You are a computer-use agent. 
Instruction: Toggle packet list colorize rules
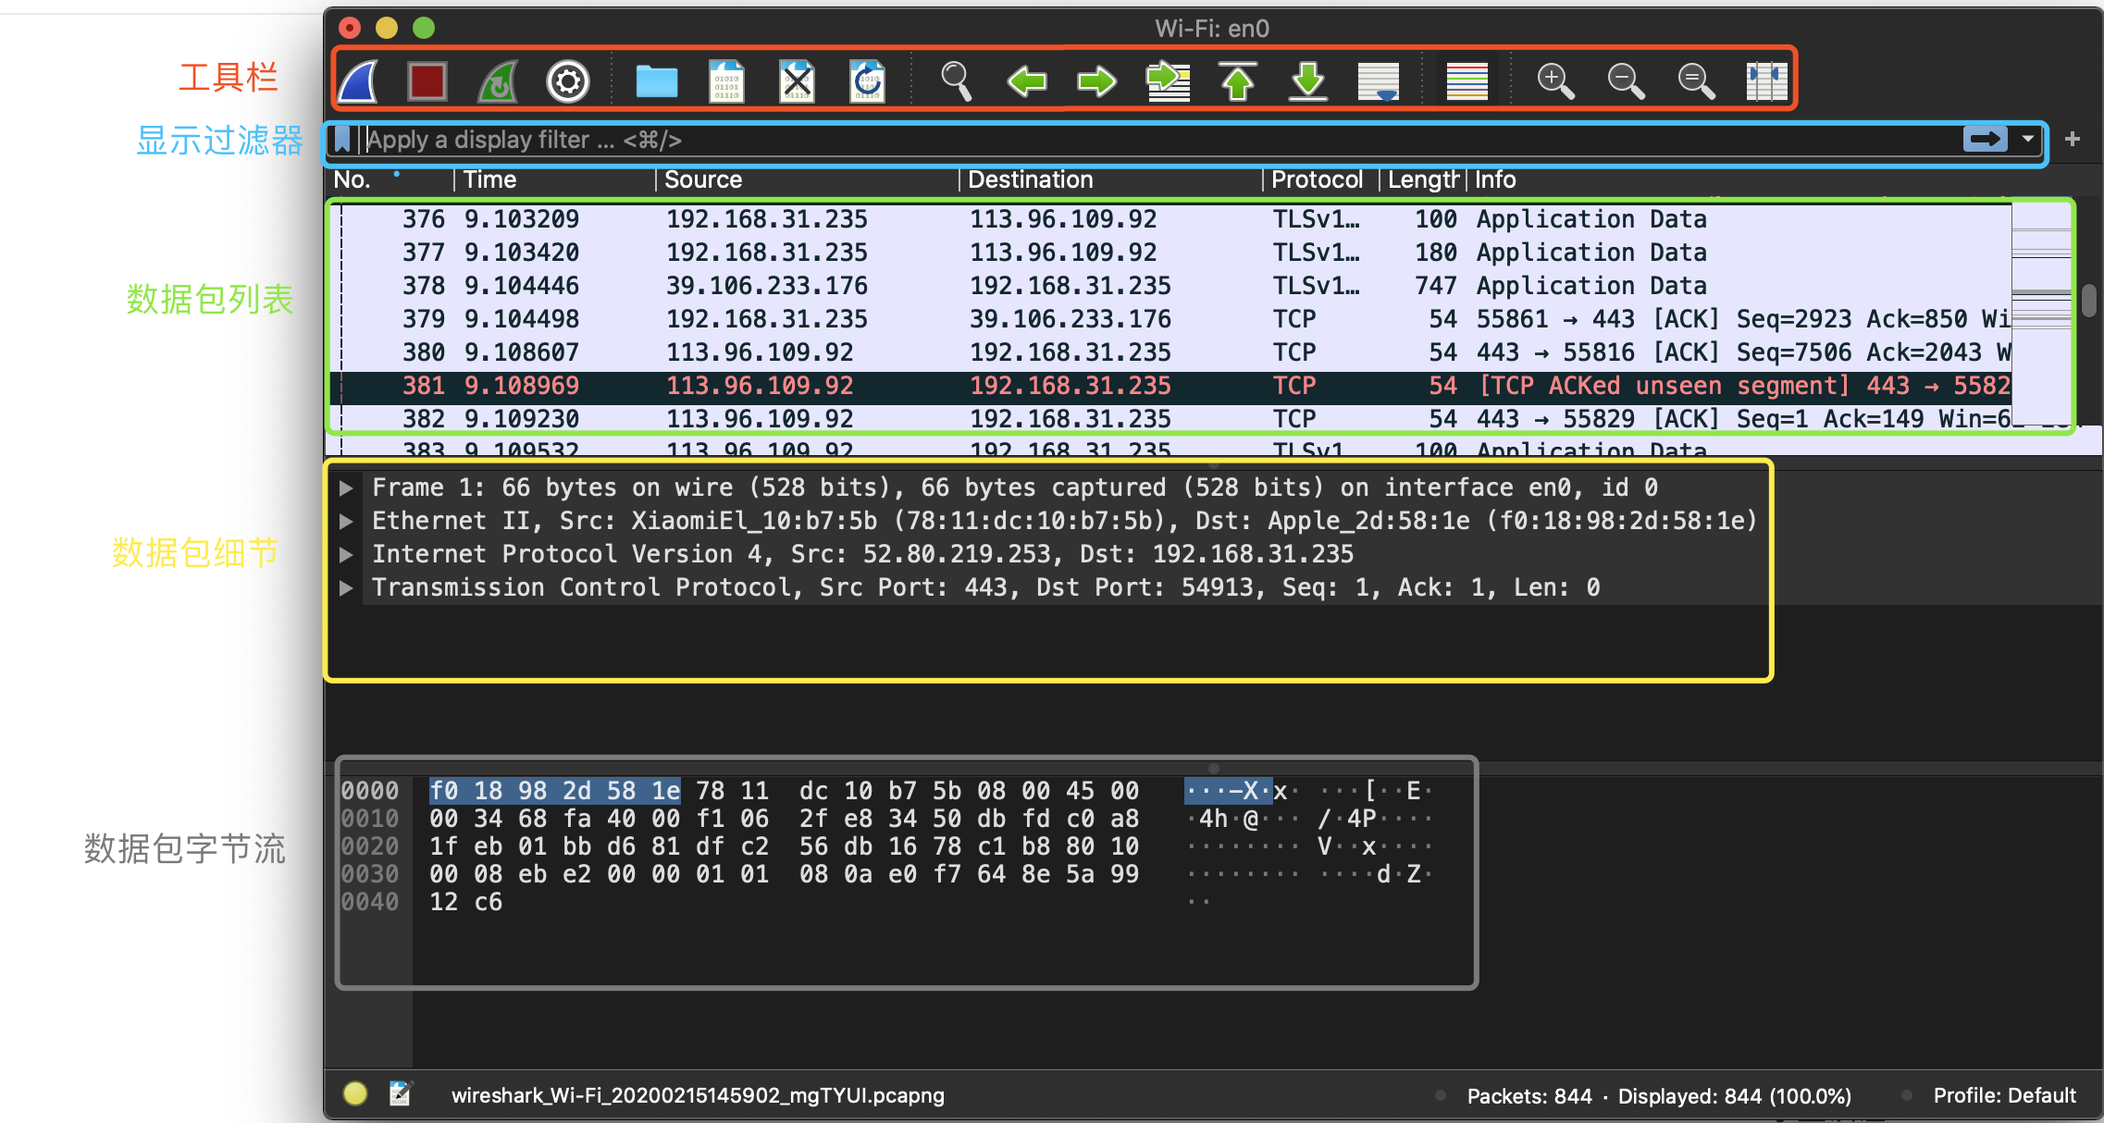tap(1467, 81)
